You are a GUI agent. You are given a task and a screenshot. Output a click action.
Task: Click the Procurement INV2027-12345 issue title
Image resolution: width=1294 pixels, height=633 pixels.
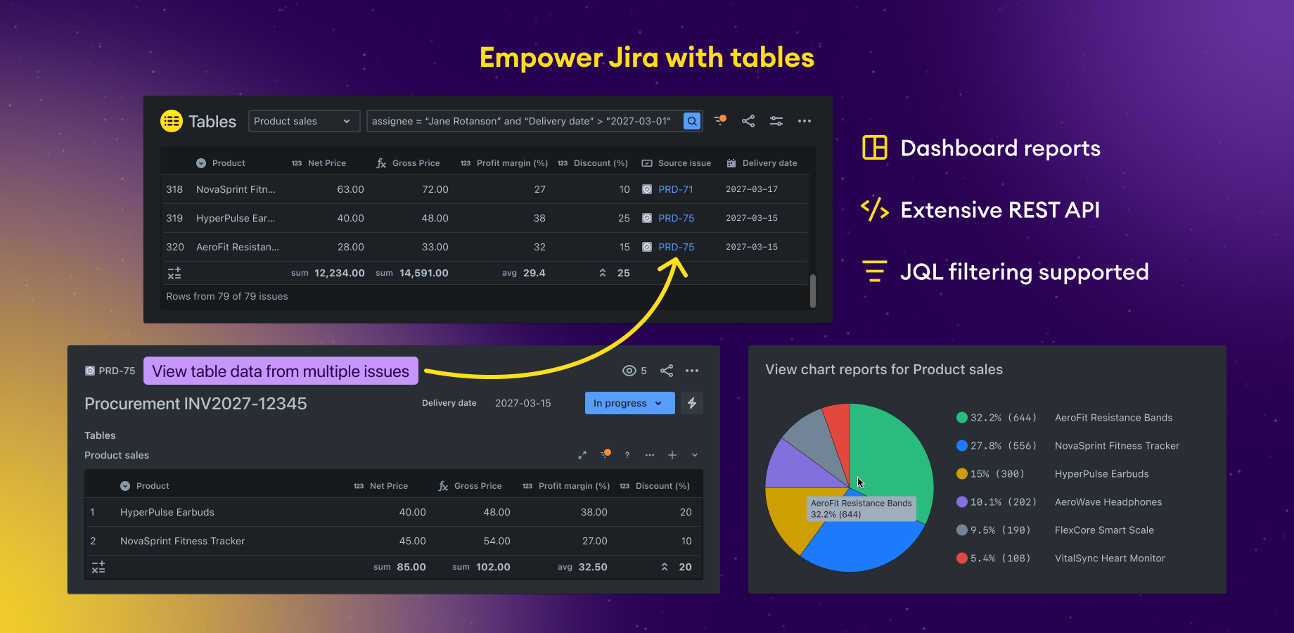[x=196, y=404]
